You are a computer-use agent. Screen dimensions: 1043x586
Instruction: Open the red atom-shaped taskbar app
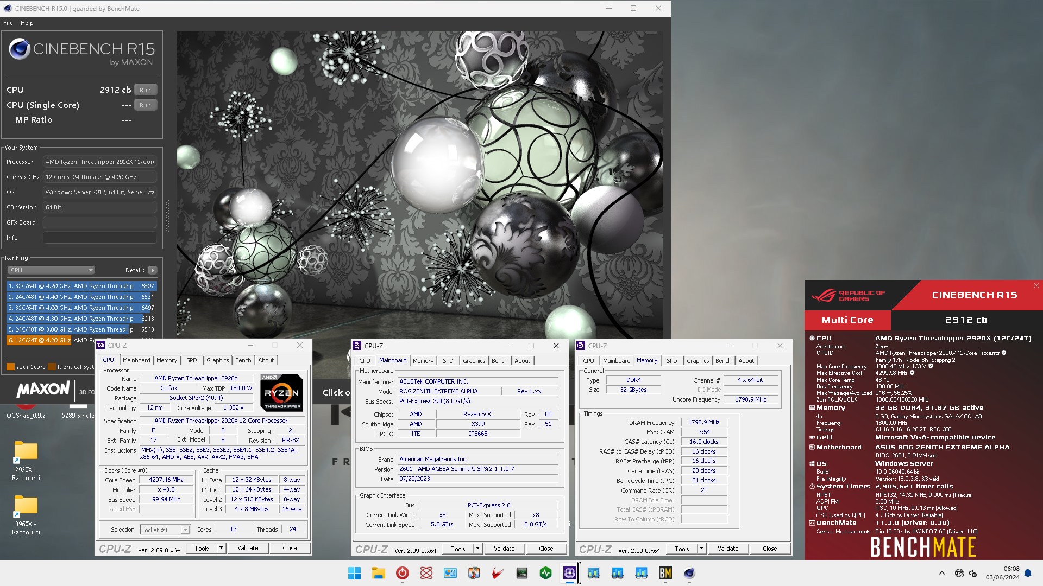click(x=426, y=573)
